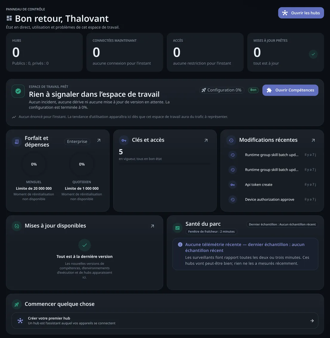Click the Ouvrir les hubs button
The image size is (330, 338).
pyautogui.click(x=301, y=13)
